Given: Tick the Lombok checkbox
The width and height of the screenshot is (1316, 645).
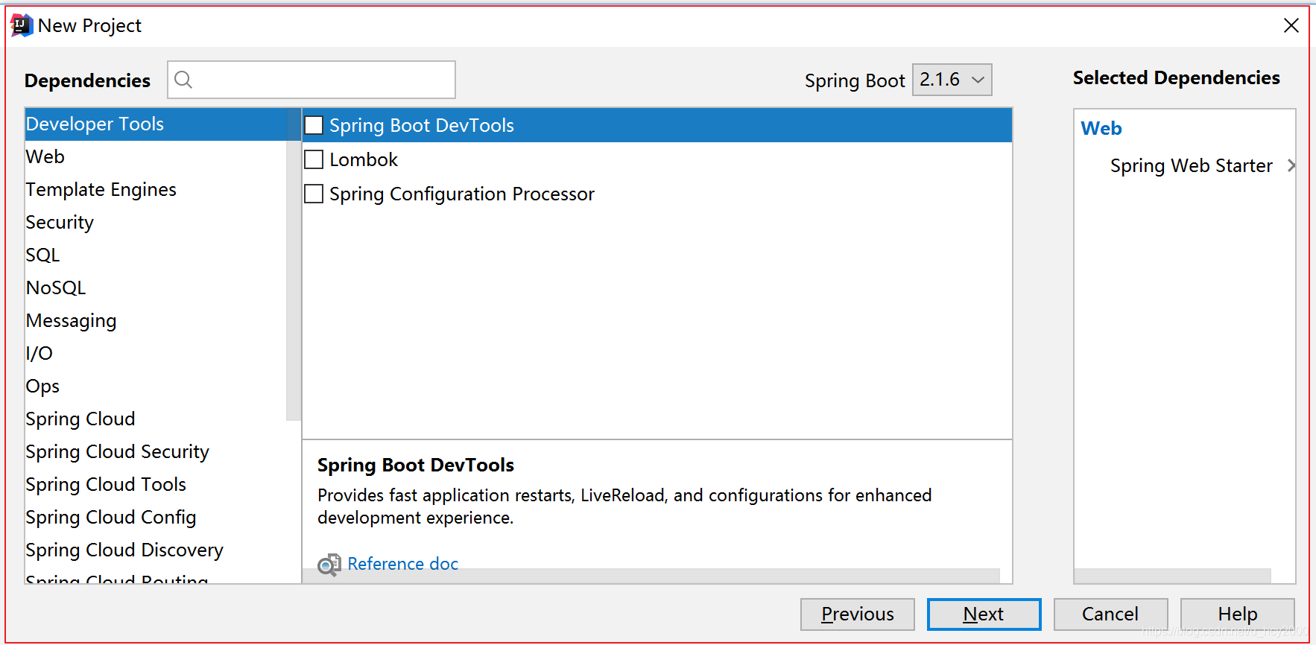Looking at the screenshot, I should pyautogui.click(x=314, y=159).
